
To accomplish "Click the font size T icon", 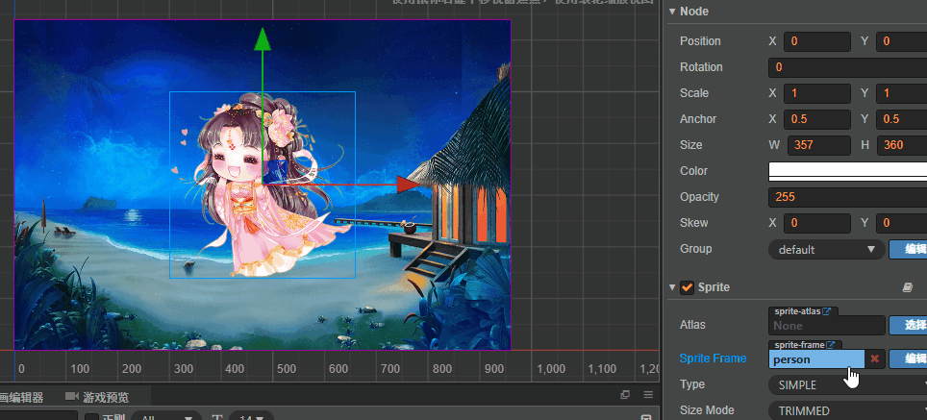I will pyautogui.click(x=217, y=416).
